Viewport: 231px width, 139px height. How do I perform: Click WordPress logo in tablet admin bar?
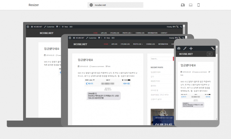[70, 38]
